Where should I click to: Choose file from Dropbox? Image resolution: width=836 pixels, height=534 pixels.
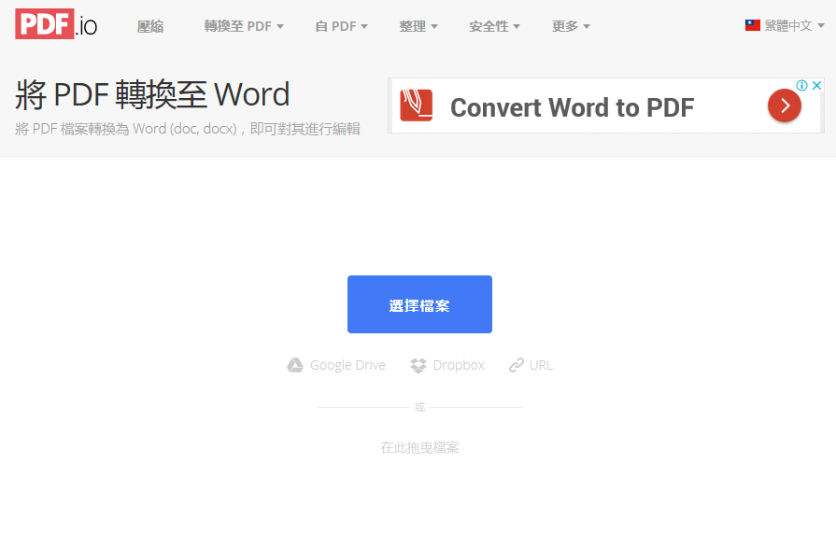pyautogui.click(x=447, y=365)
